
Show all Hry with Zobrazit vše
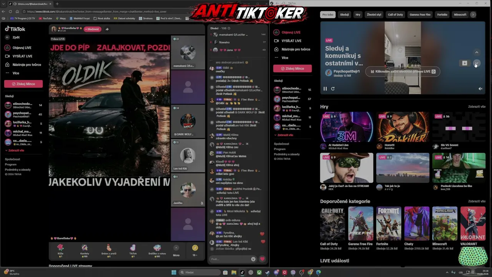point(477,107)
